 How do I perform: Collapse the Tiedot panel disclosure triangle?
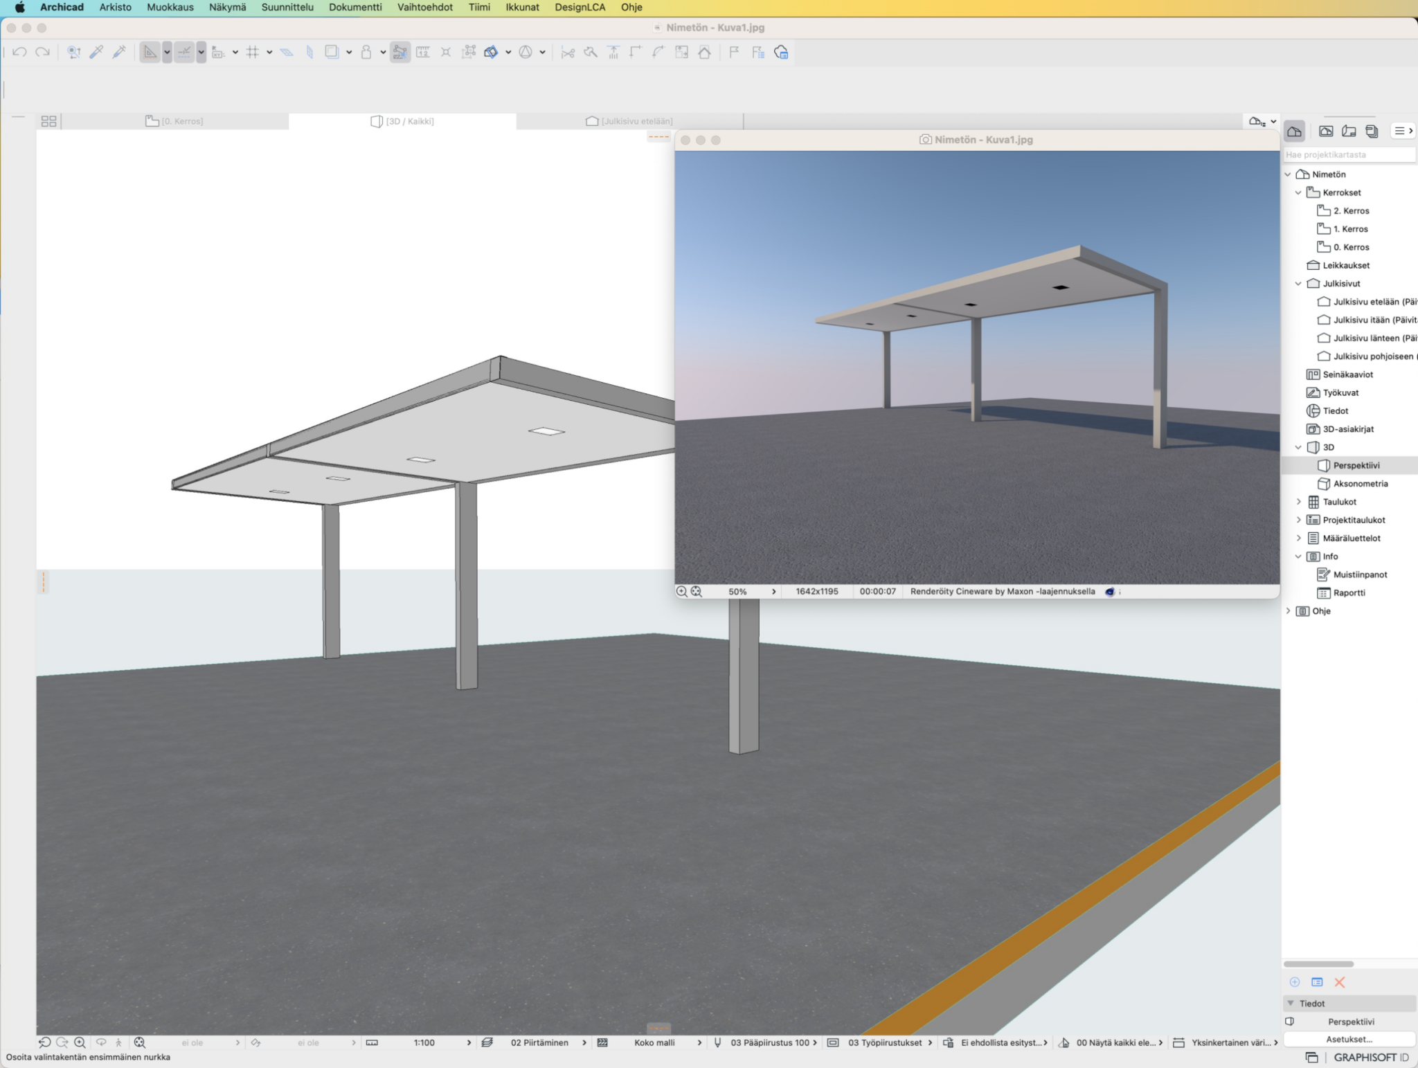(x=1291, y=1003)
